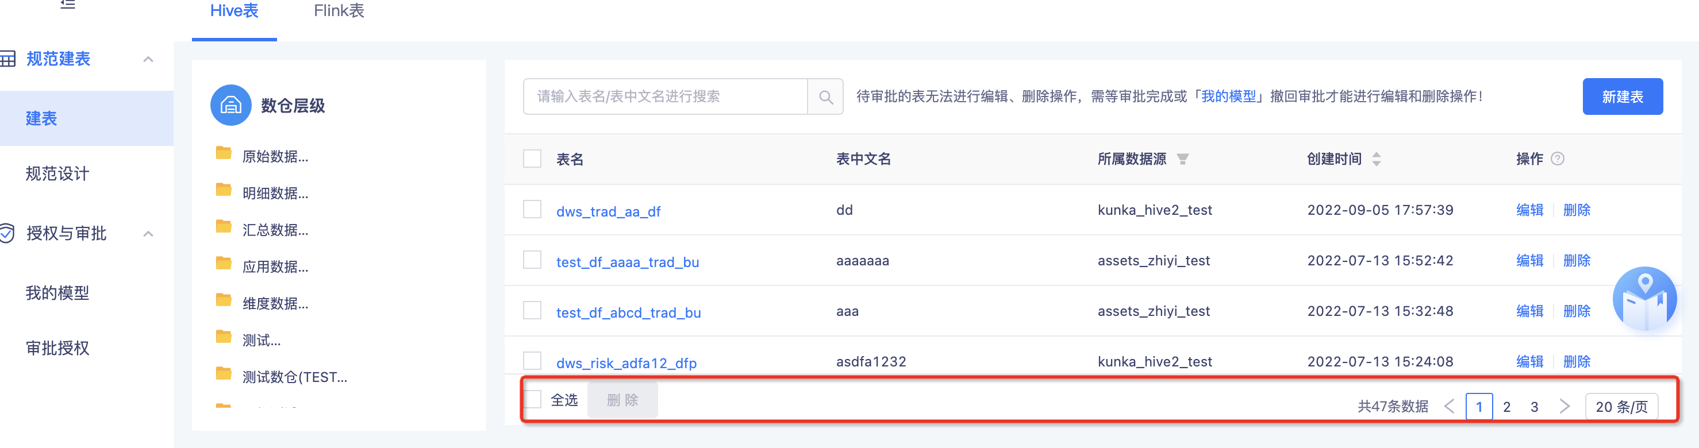Select 建表 in the sidebar menu

click(x=86, y=118)
